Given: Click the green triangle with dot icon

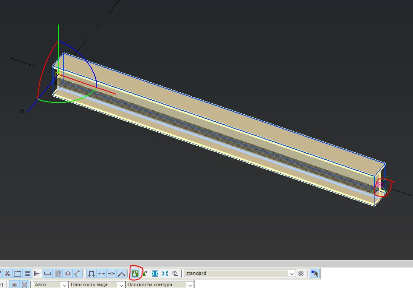Looking at the screenshot, I should (144, 274).
